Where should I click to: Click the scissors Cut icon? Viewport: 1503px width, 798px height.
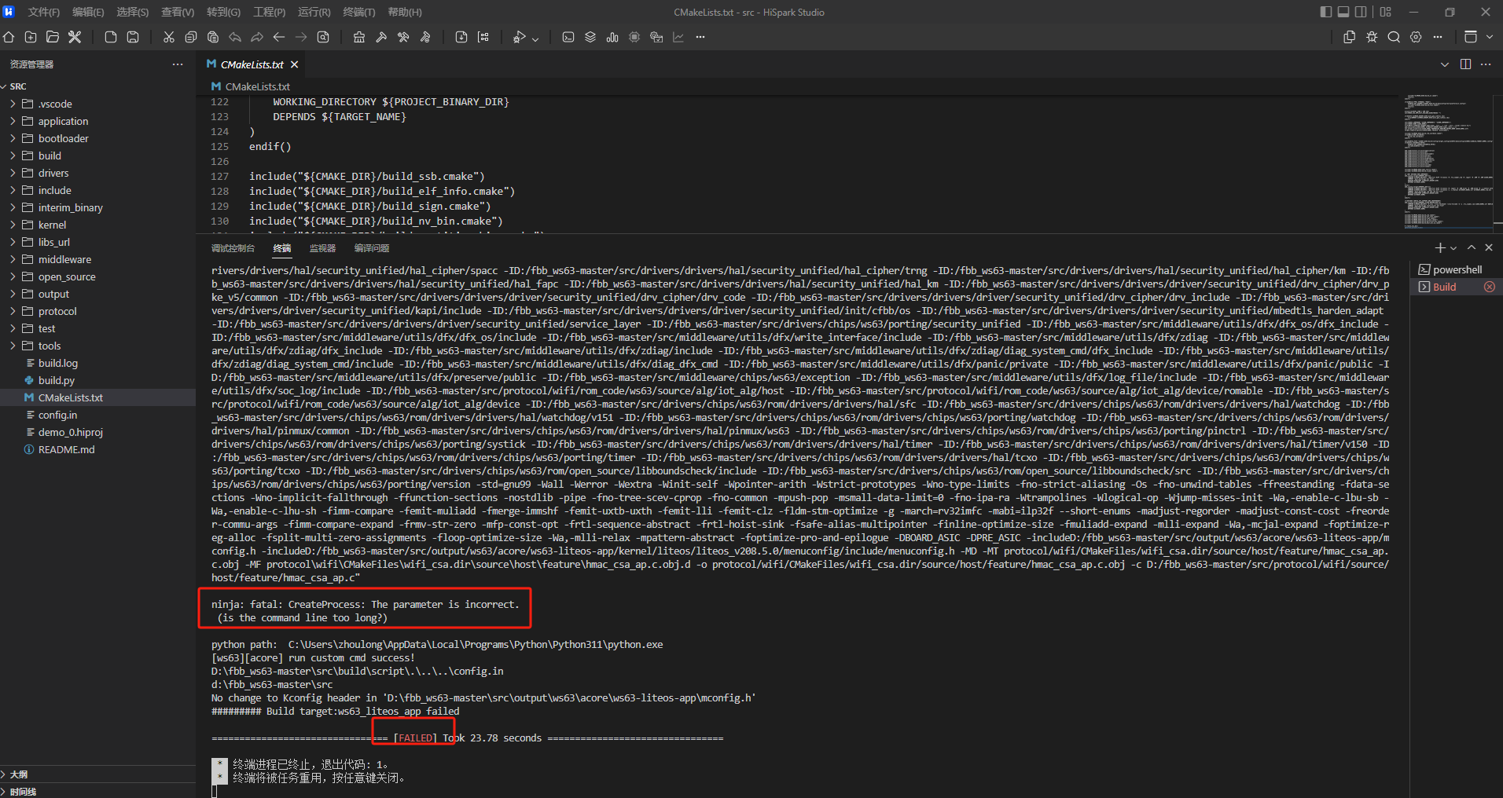coord(168,37)
